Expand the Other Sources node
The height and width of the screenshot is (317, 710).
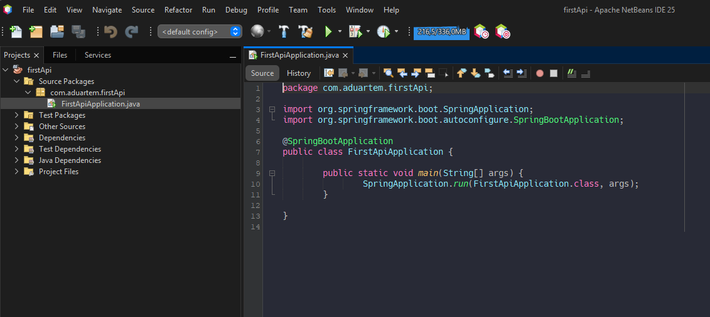(17, 127)
